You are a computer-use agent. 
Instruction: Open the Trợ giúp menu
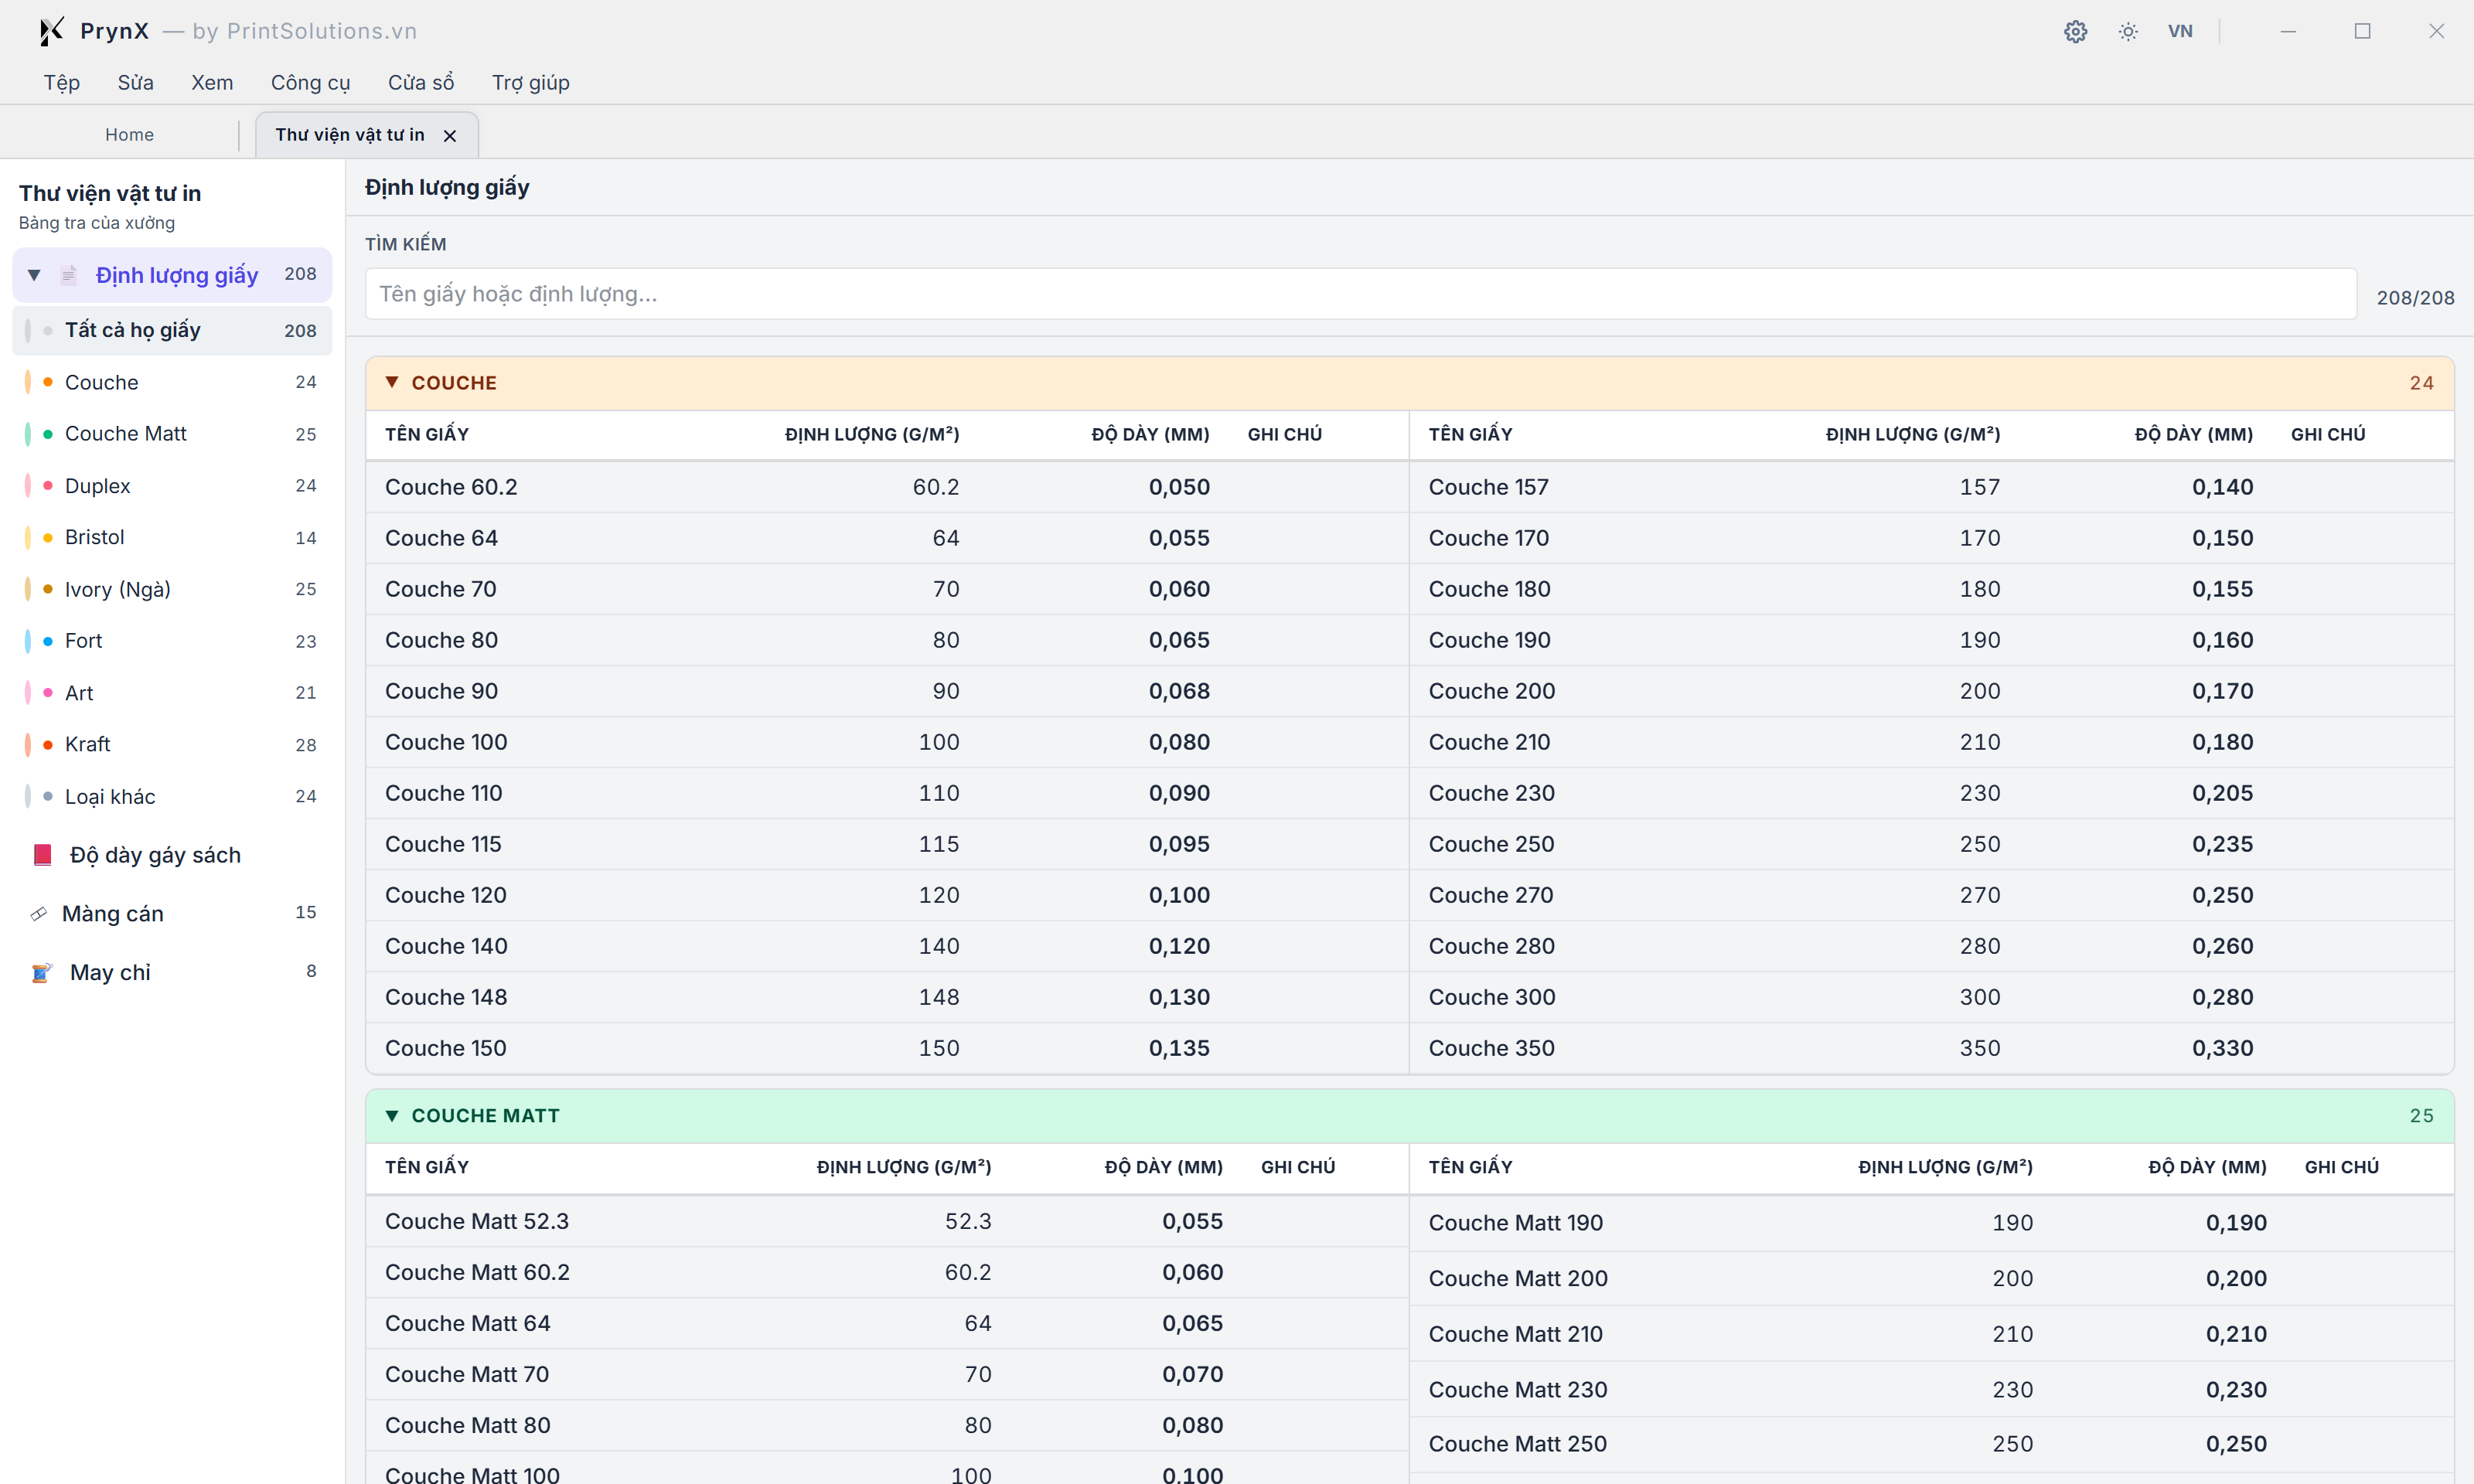(530, 82)
